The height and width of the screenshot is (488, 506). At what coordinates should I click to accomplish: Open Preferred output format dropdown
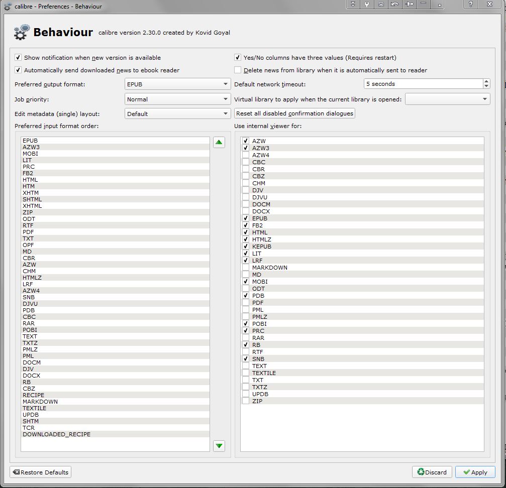tap(177, 84)
